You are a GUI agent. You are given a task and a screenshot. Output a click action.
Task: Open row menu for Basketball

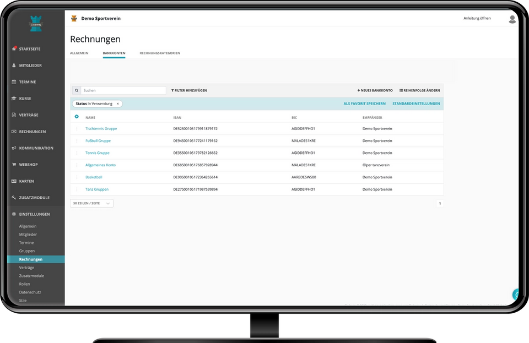click(x=77, y=177)
